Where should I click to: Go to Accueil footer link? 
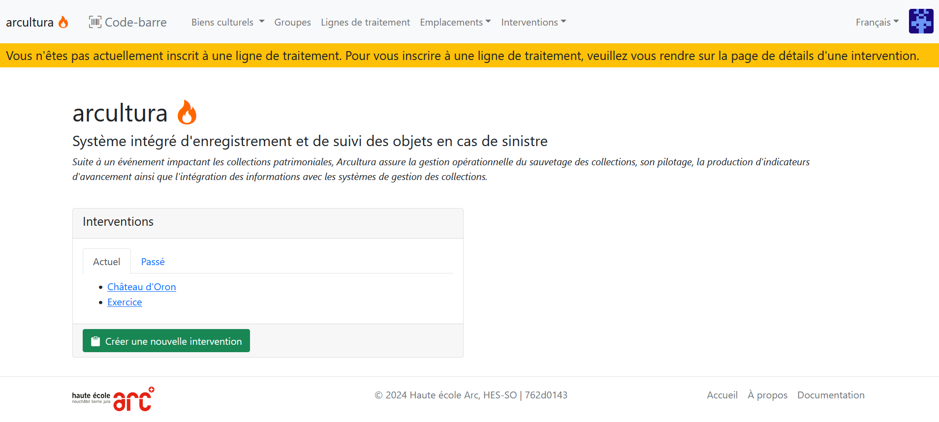click(722, 395)
